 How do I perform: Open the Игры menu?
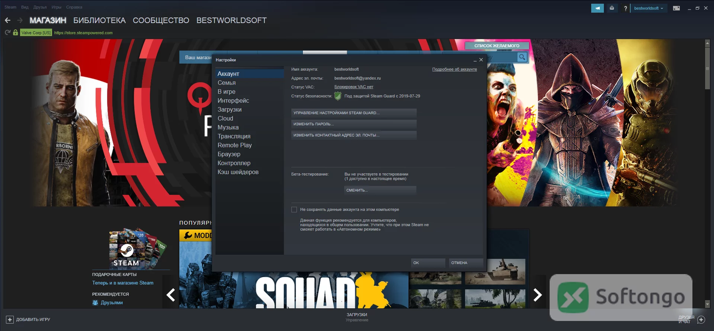[x=57, y=7]
